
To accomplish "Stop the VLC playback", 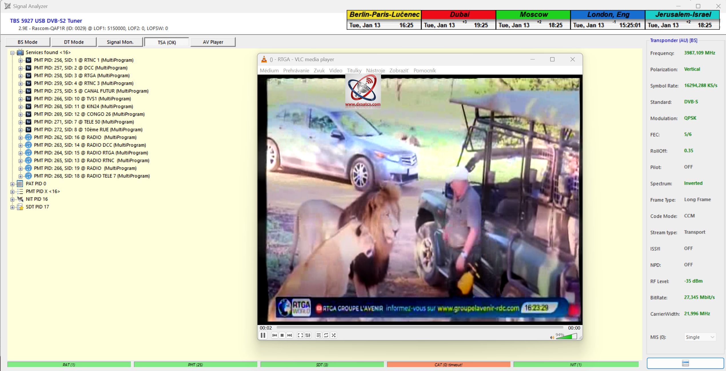I will [x=282, y=335].
